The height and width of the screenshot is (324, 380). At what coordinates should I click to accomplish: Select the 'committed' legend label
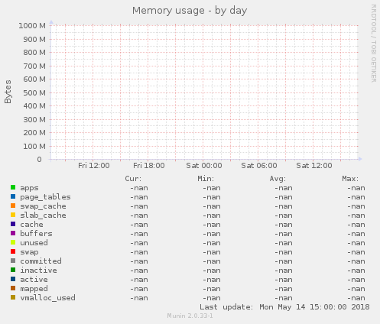(41, 261)
